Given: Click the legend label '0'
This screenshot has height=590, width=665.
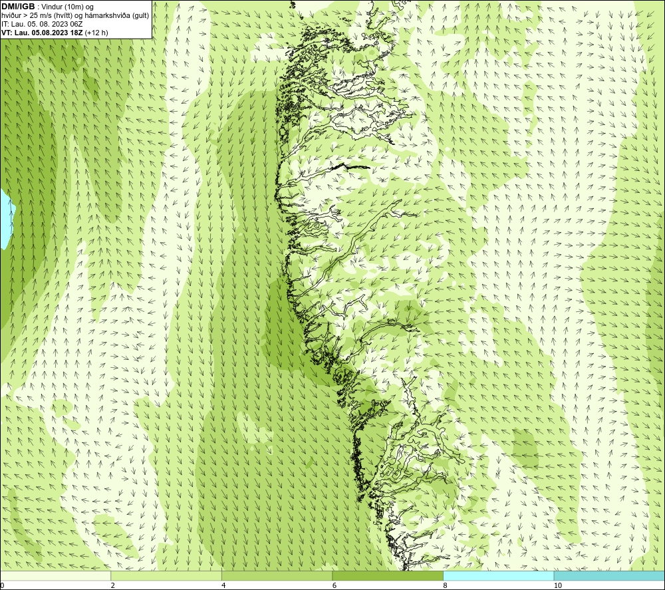Looking at the screenshot, I should 2,586.
